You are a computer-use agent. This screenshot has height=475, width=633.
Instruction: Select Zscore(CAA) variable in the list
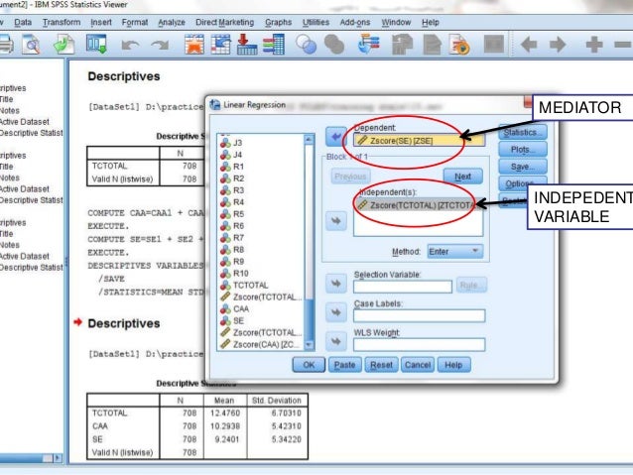pos(262,344)
